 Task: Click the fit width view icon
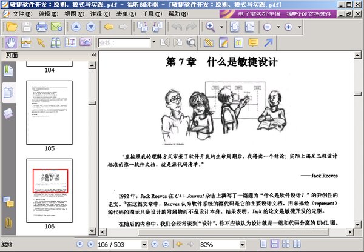[x=249, y=27]
